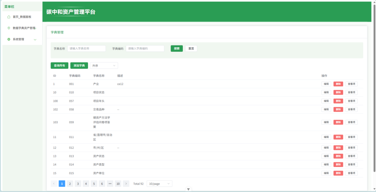The image size is (376, 192).
Task: Open 首页_数据面板 in the sidebar
Action: (x=22, y=17)
